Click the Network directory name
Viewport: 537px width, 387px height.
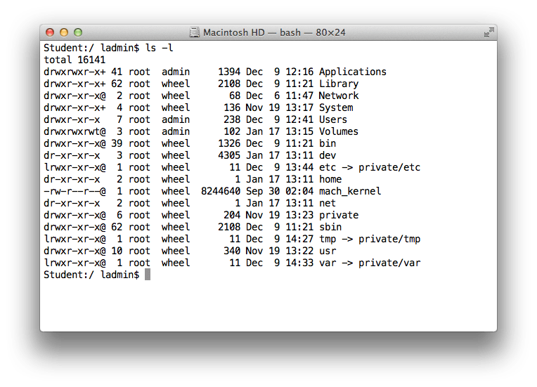coord(338,96)
